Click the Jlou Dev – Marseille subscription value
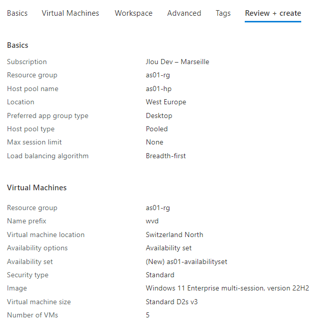Viewport: 317px width, 321px height. [x=178, y=62]
